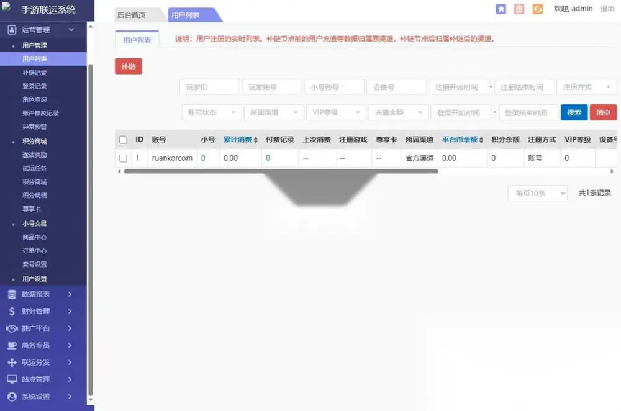Viewport: 621px width, 411px height.
Task: Focus the 注册开始时间 date field
Action: (459, 87)
